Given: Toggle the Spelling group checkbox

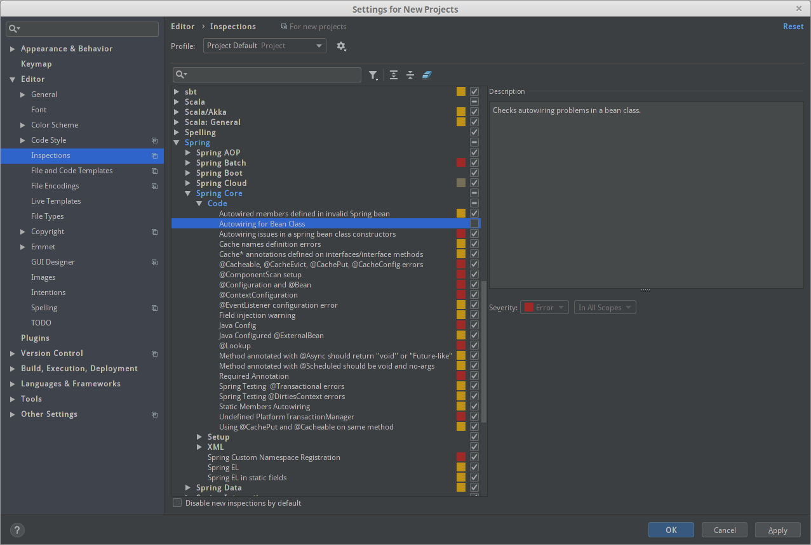Looking at the screenshot, I should (x=474, y=132).
